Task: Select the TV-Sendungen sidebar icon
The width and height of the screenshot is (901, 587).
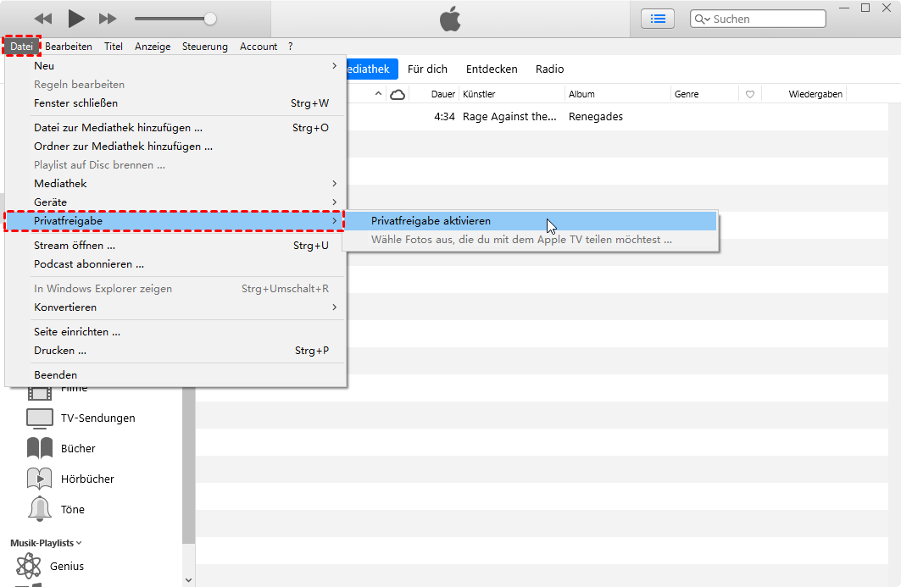Action: click(40, 418)
